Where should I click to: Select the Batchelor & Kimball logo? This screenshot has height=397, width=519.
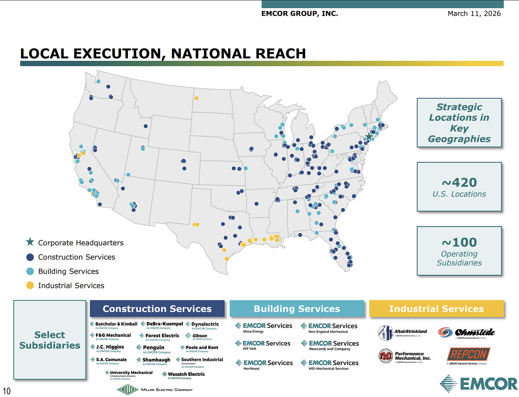coord(114,325)
